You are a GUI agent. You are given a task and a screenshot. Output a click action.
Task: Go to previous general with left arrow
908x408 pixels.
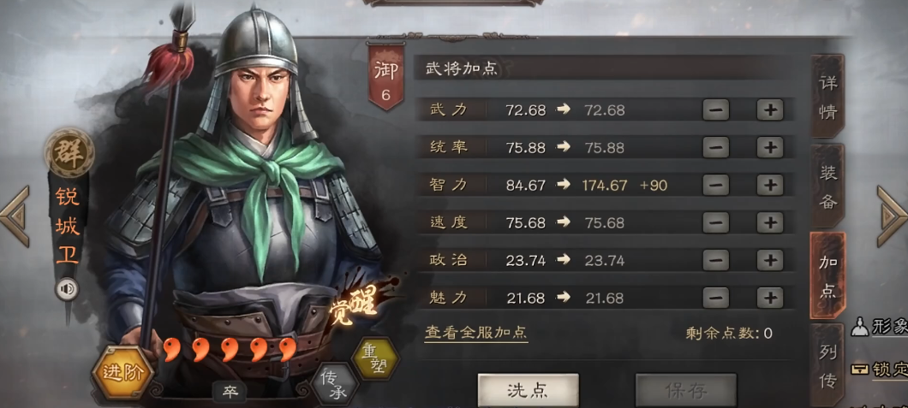(x=15, y=216)
